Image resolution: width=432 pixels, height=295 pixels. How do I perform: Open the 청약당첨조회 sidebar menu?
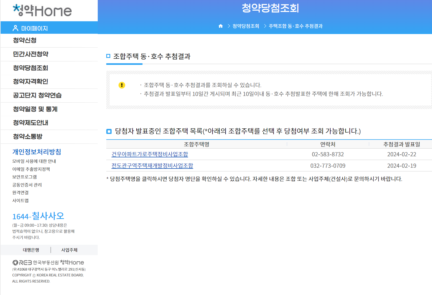pos(31,68)
